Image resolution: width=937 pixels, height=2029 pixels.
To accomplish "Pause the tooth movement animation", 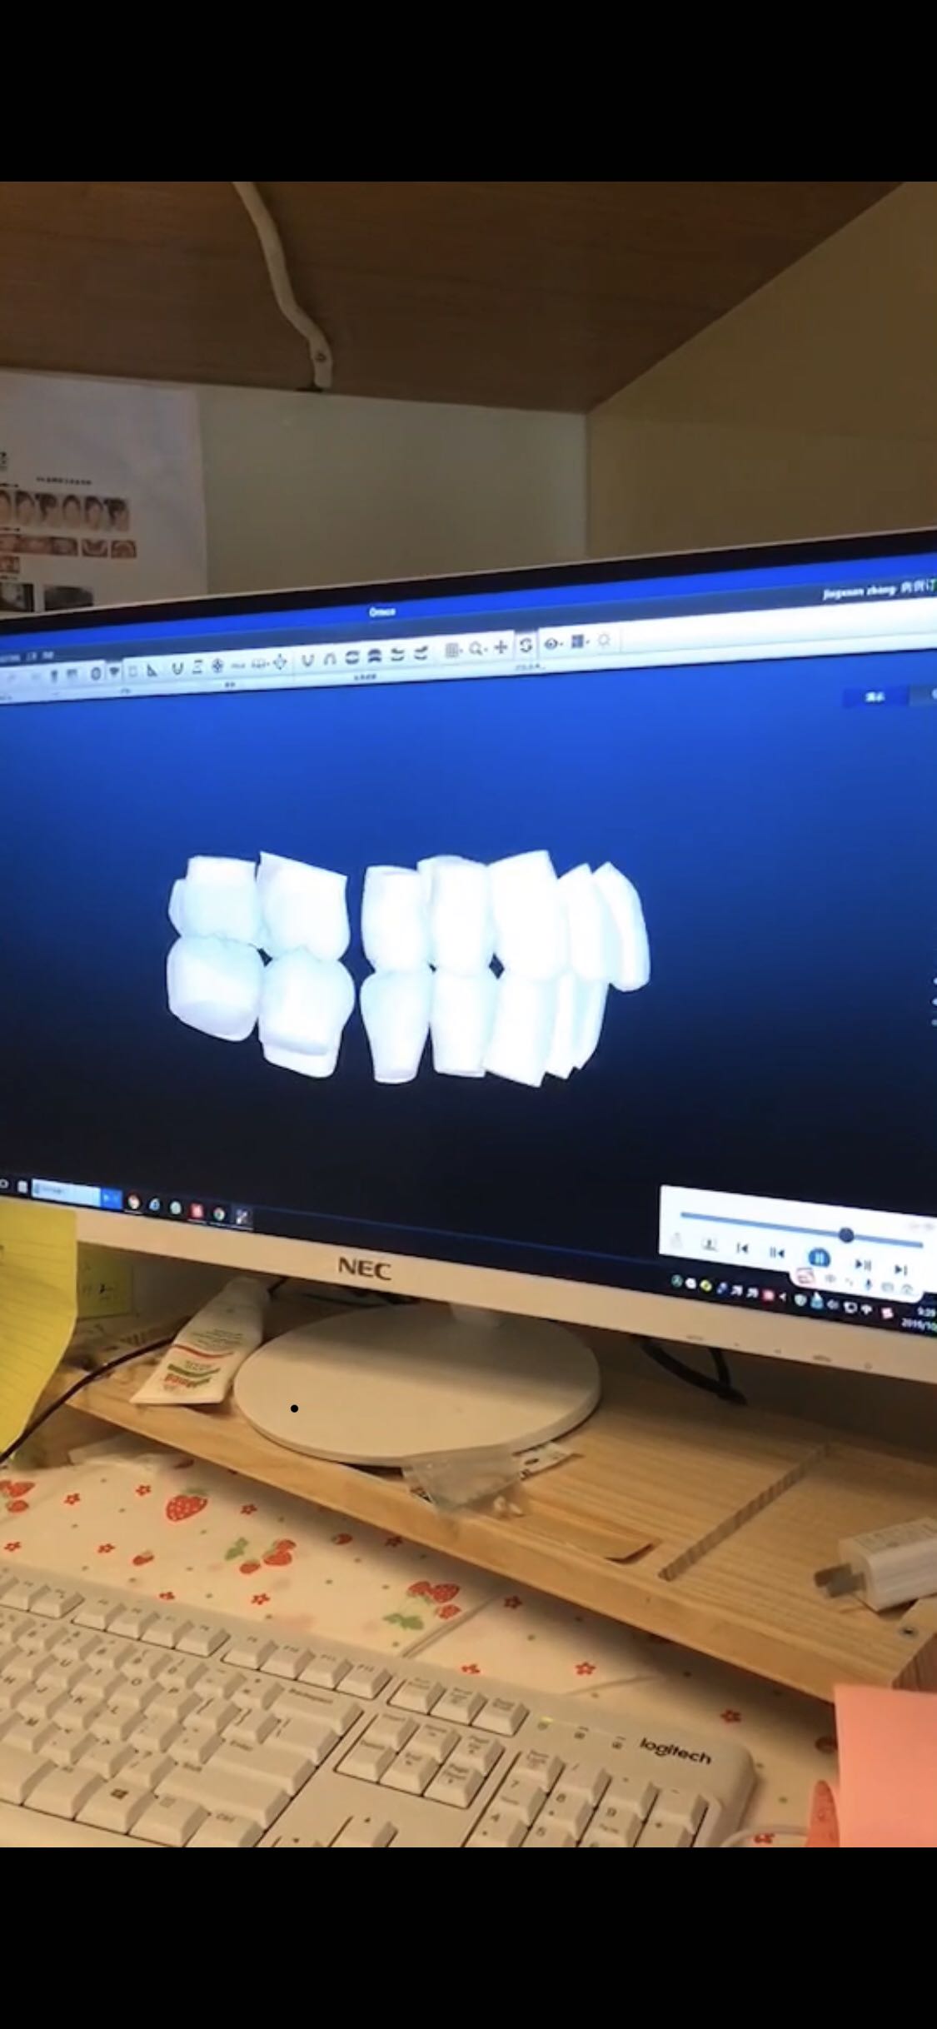I will pyautogui.click(x=819, y=1258).
